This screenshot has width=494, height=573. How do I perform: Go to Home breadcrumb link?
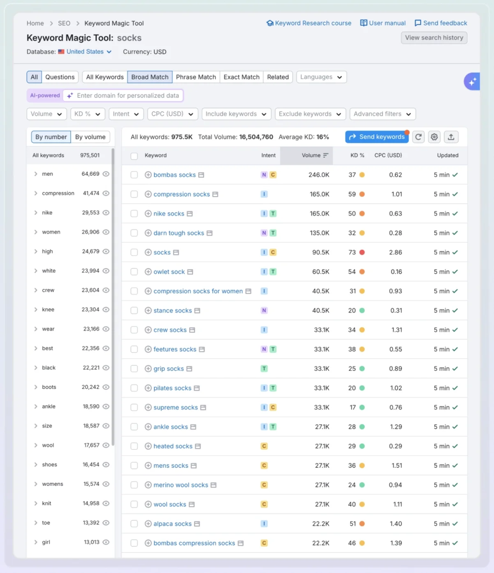(x=35, y=23)
